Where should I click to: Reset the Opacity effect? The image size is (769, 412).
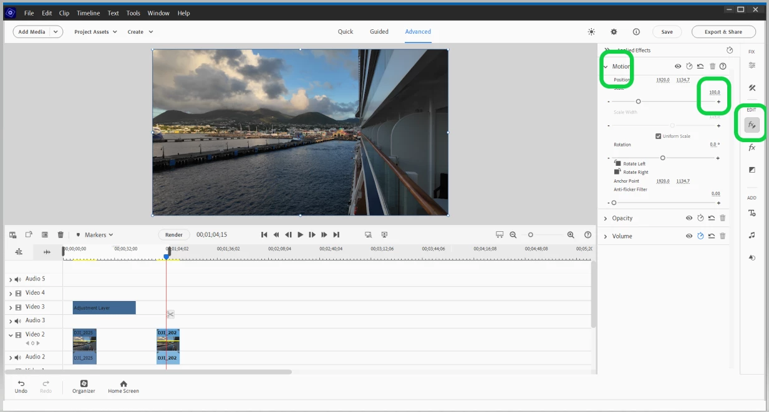point(712,218)
